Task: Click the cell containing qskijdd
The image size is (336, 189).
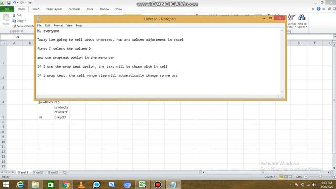Action: pyautogui.click(x=60, y=117)
